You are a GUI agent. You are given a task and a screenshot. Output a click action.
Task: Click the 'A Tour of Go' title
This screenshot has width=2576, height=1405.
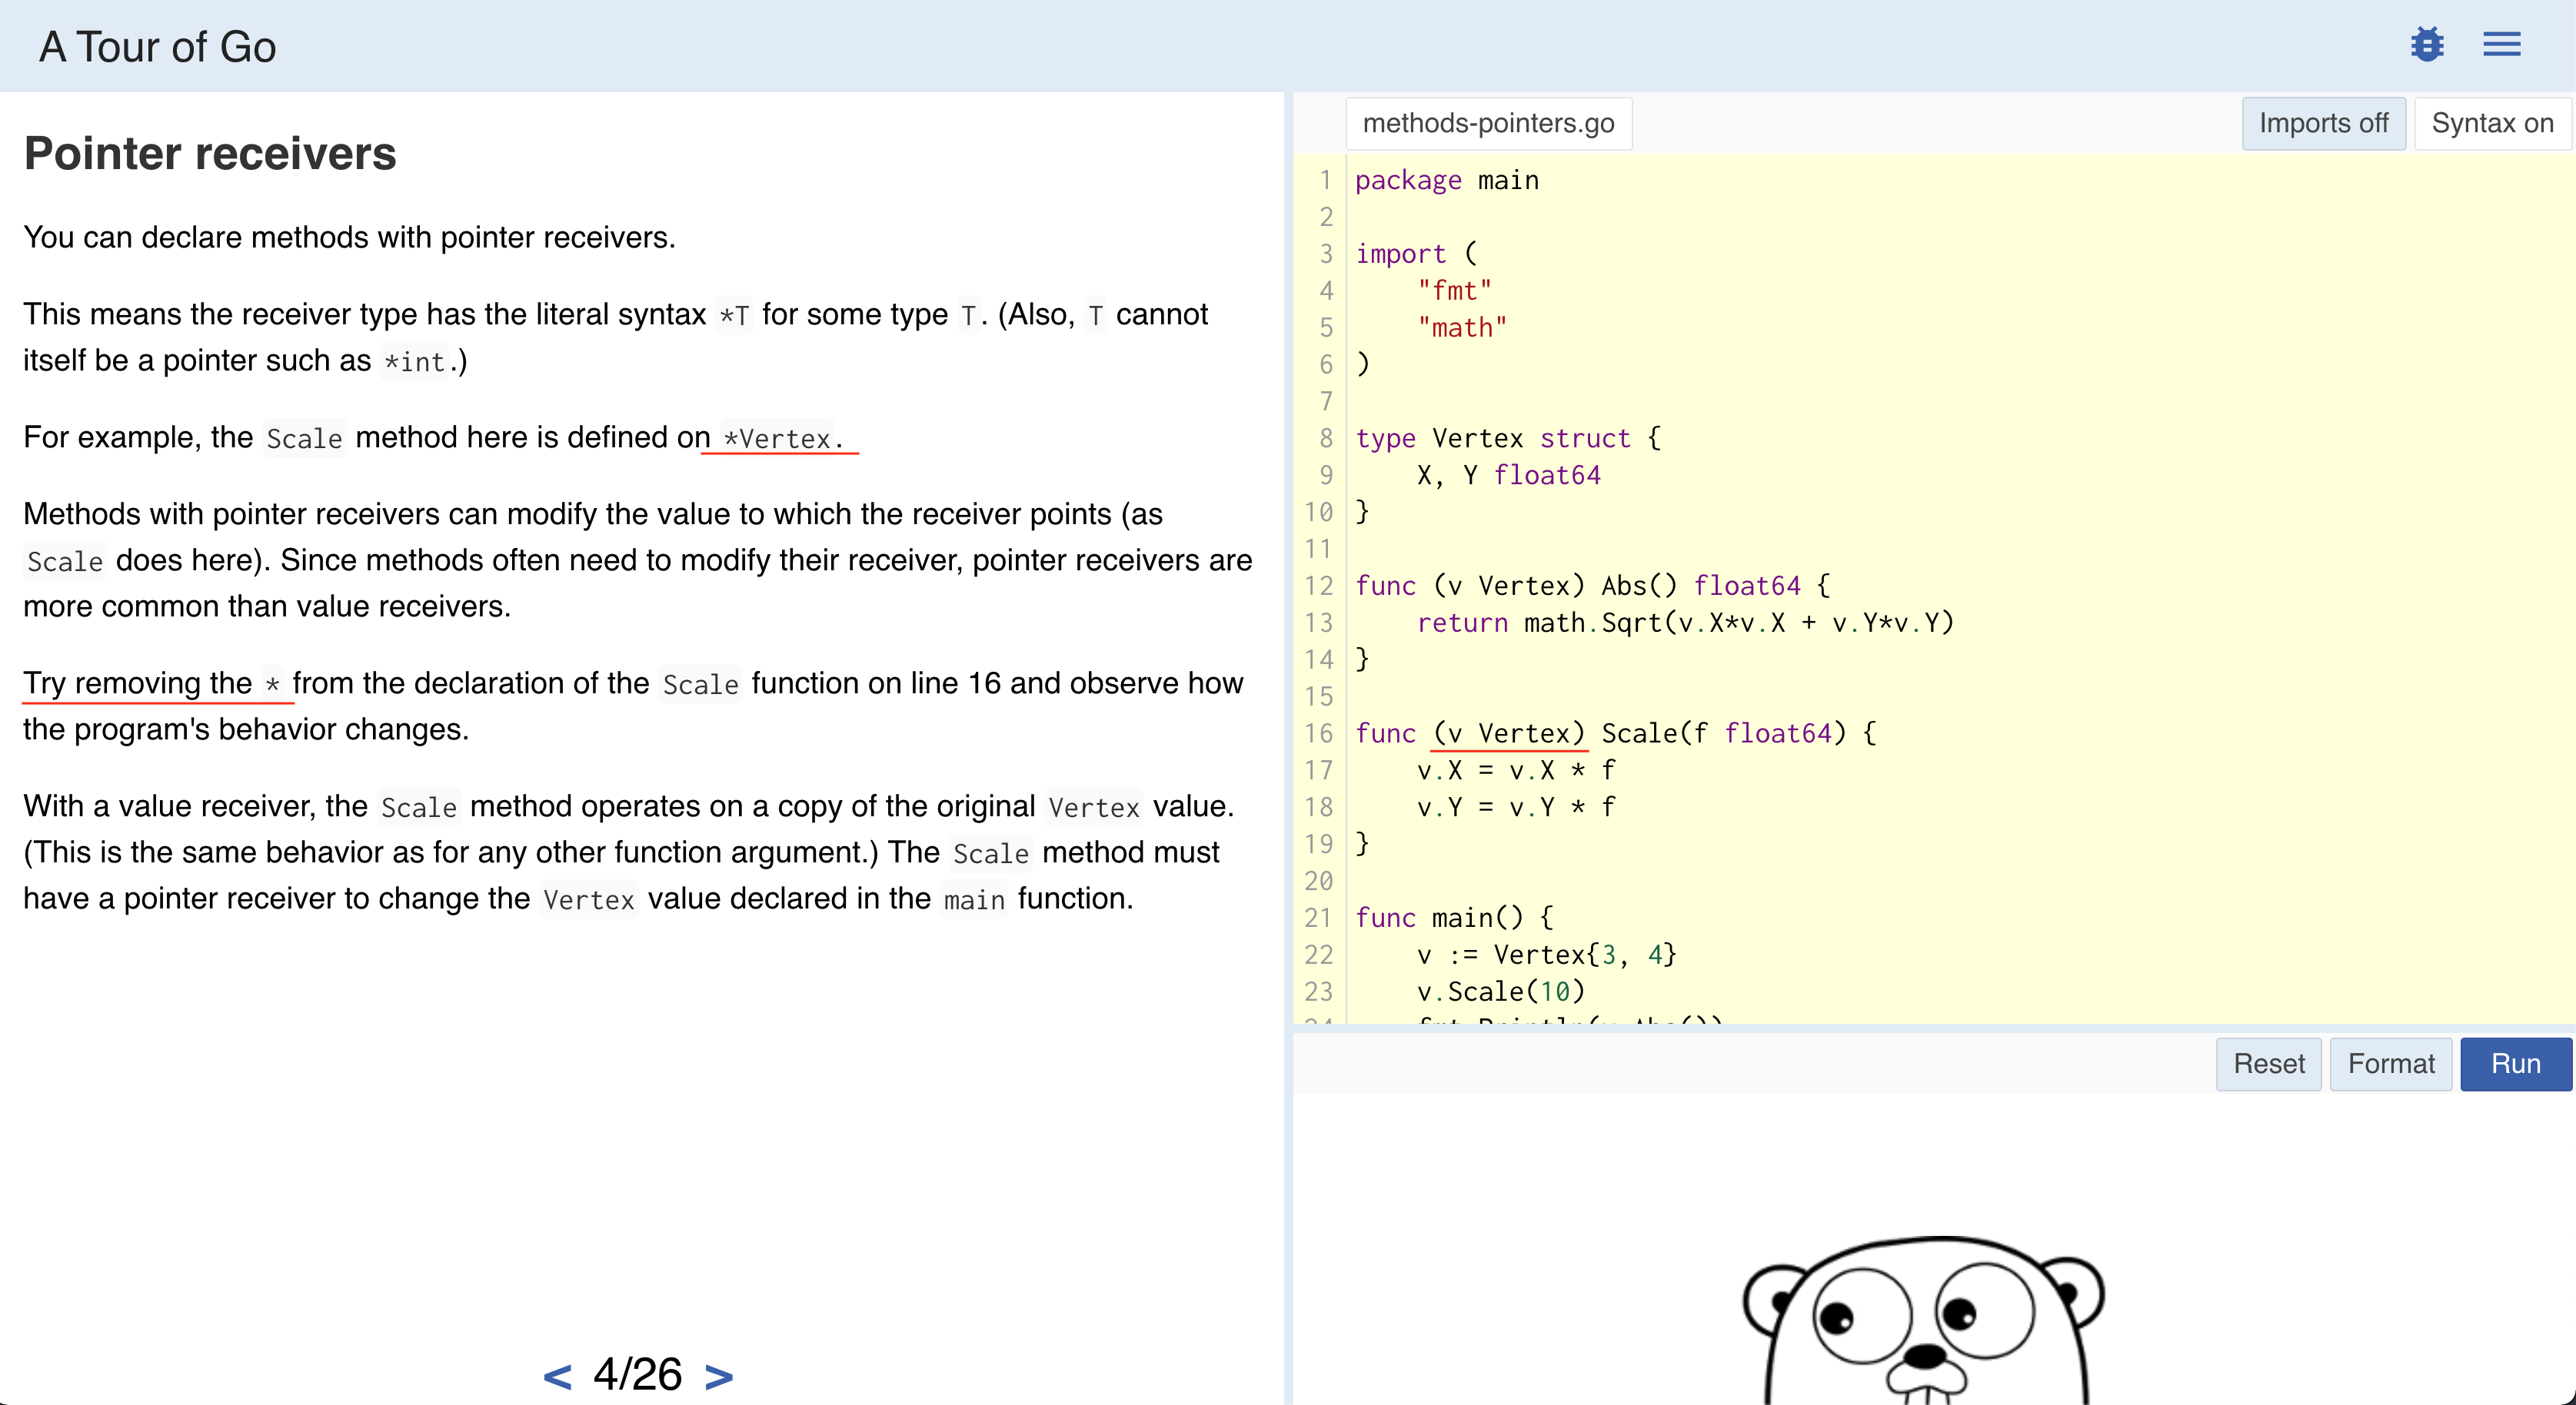pos(157,46)
